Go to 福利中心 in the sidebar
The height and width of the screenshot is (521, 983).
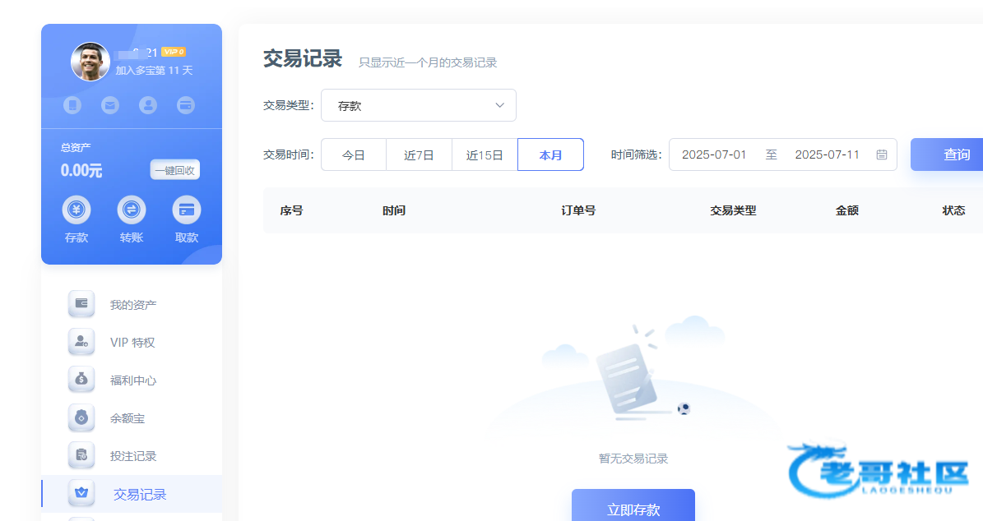click(133, 380)
